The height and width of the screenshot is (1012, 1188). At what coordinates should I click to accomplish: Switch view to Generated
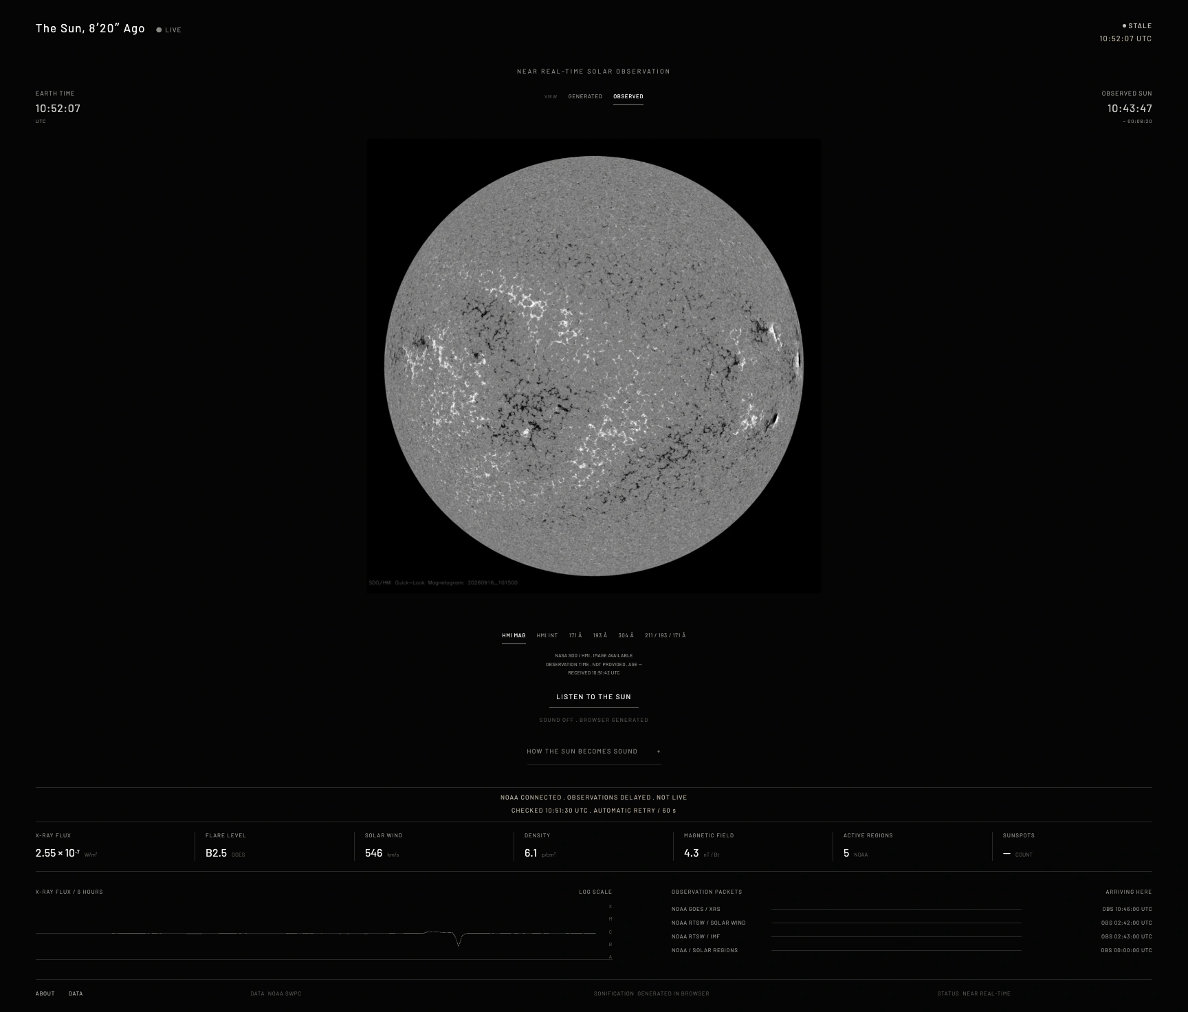[585, 96]
